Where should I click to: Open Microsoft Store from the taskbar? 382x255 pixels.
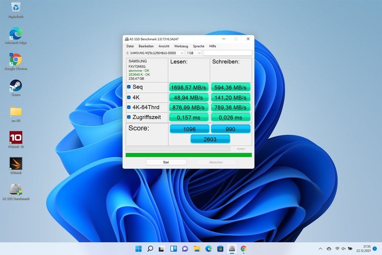pos(220,249)
